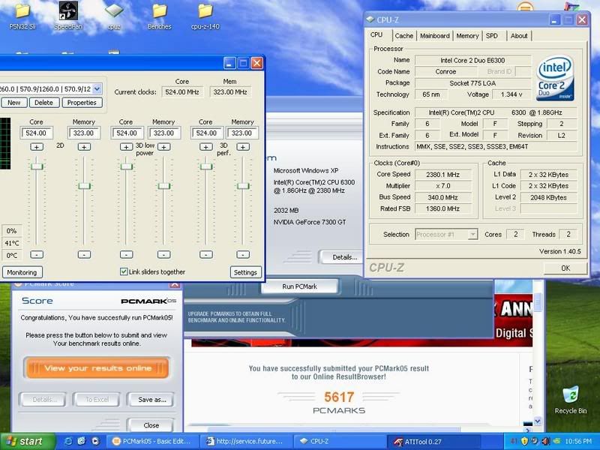Open the Recycle Bin on desktop

pyautogui.click(x=571, y=400)
